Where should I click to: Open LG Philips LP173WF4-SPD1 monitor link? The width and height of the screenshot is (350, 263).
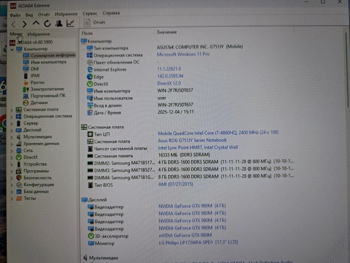point(198,242)
